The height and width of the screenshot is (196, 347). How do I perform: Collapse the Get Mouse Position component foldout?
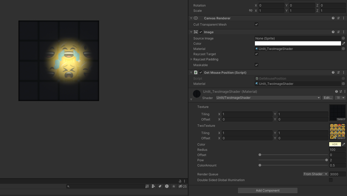[191, 73]
